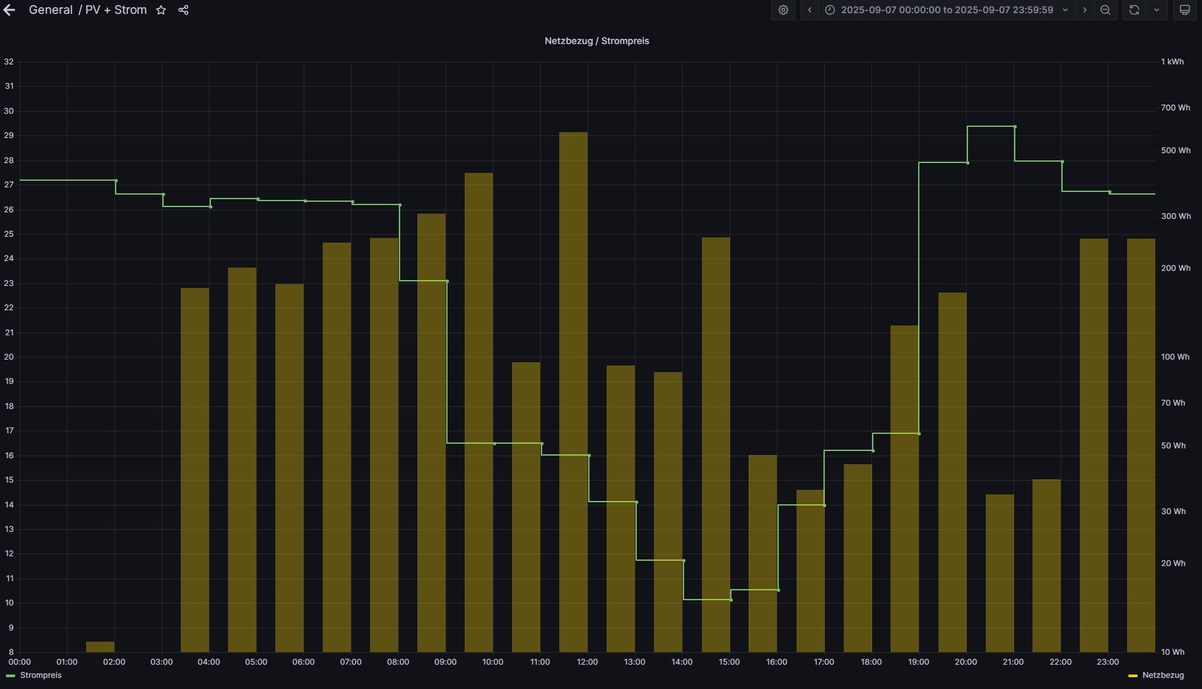Open the share dashboard dialog
Image resolution: width=1202 pixels, height=689 pixels.
click(x=183, y=10)
